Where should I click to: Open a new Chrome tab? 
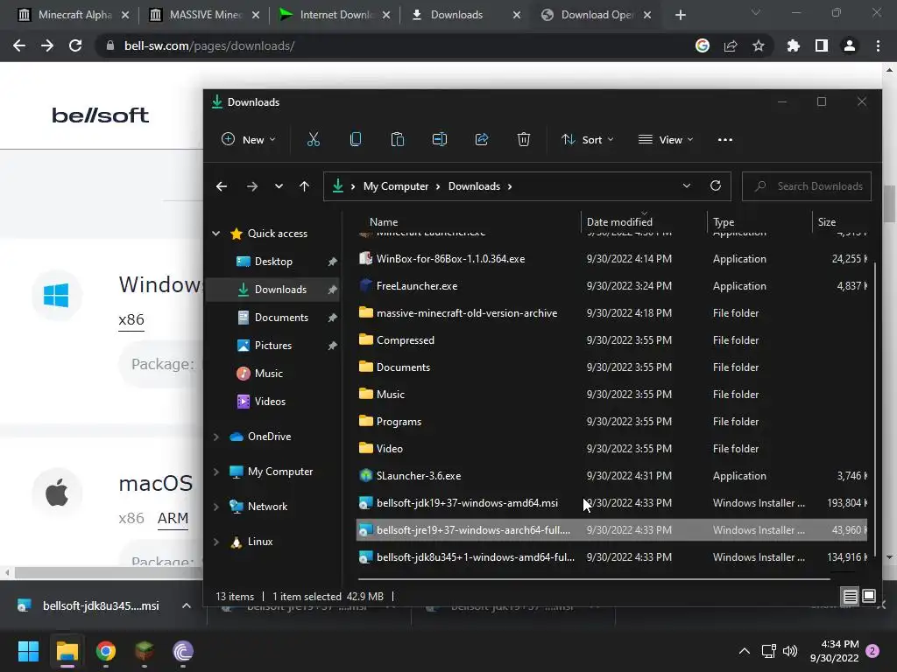680,15
